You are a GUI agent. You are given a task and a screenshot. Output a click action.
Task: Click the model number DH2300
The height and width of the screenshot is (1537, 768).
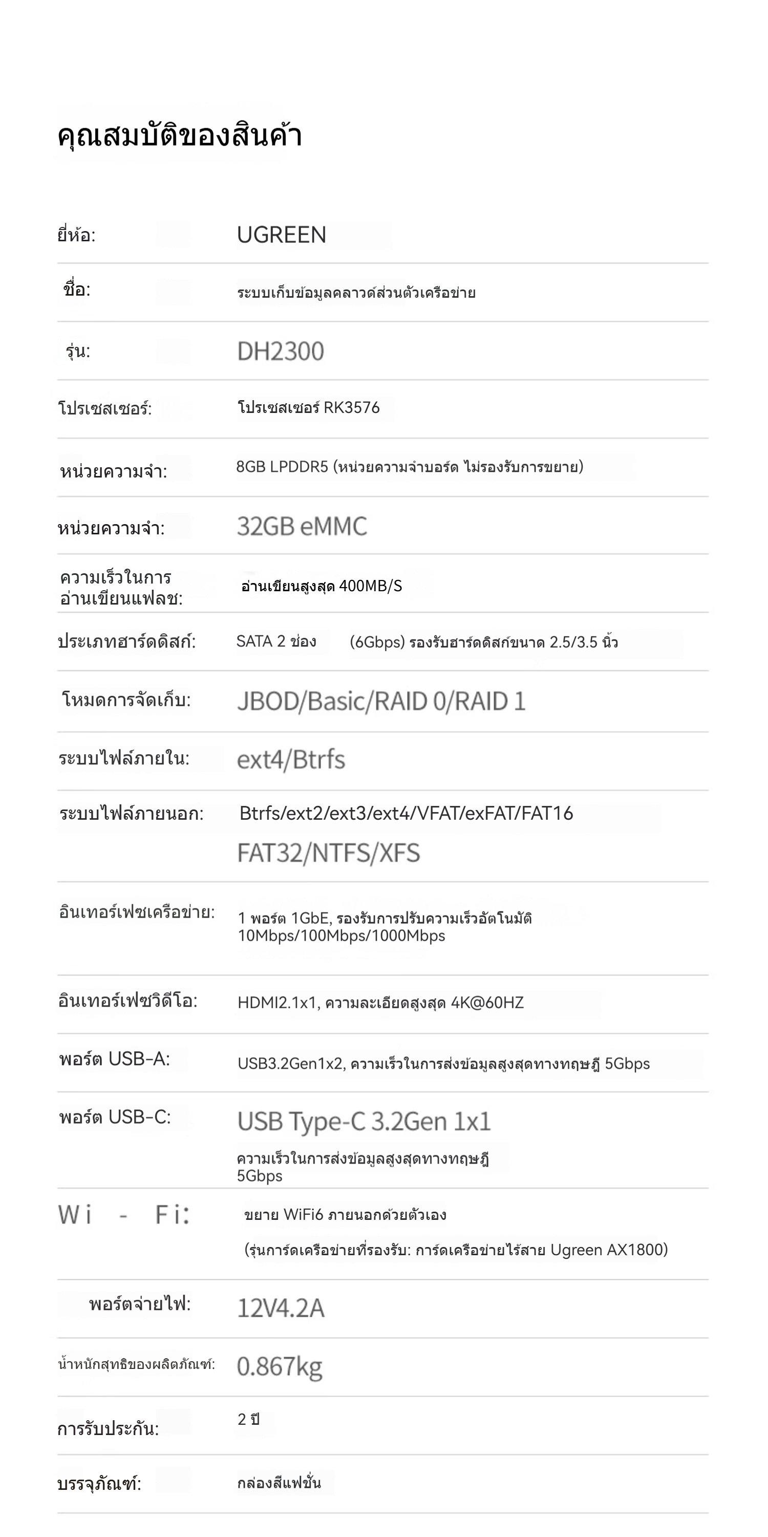281,351
